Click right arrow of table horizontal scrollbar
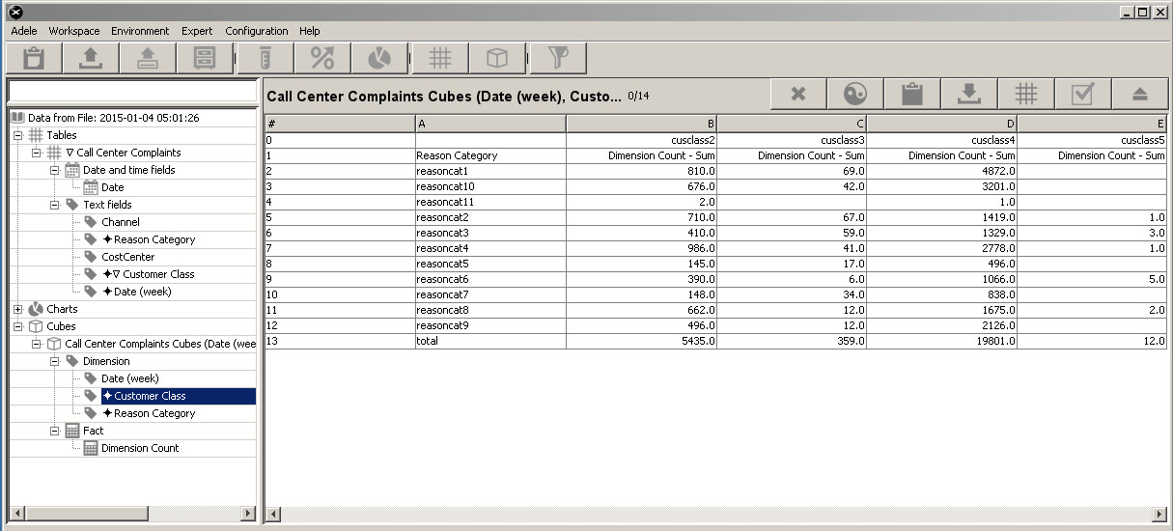The width and height of the screenshot is (1173, 531). pos(1159,515)
